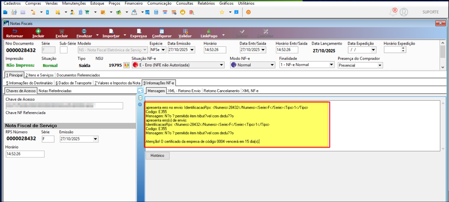449x202 pixels.
Task: Click the notification bell icon
Action: pyautogui.click(x=393, y=12)
